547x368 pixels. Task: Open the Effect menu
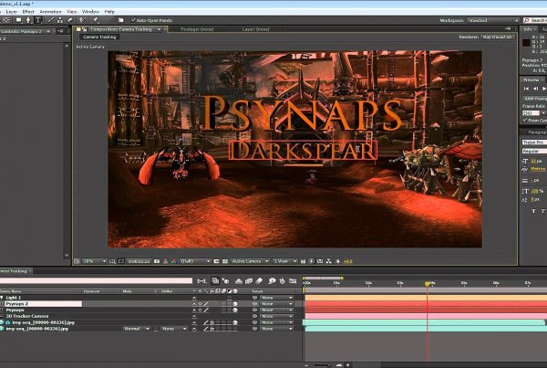click(x=28, y=12)
